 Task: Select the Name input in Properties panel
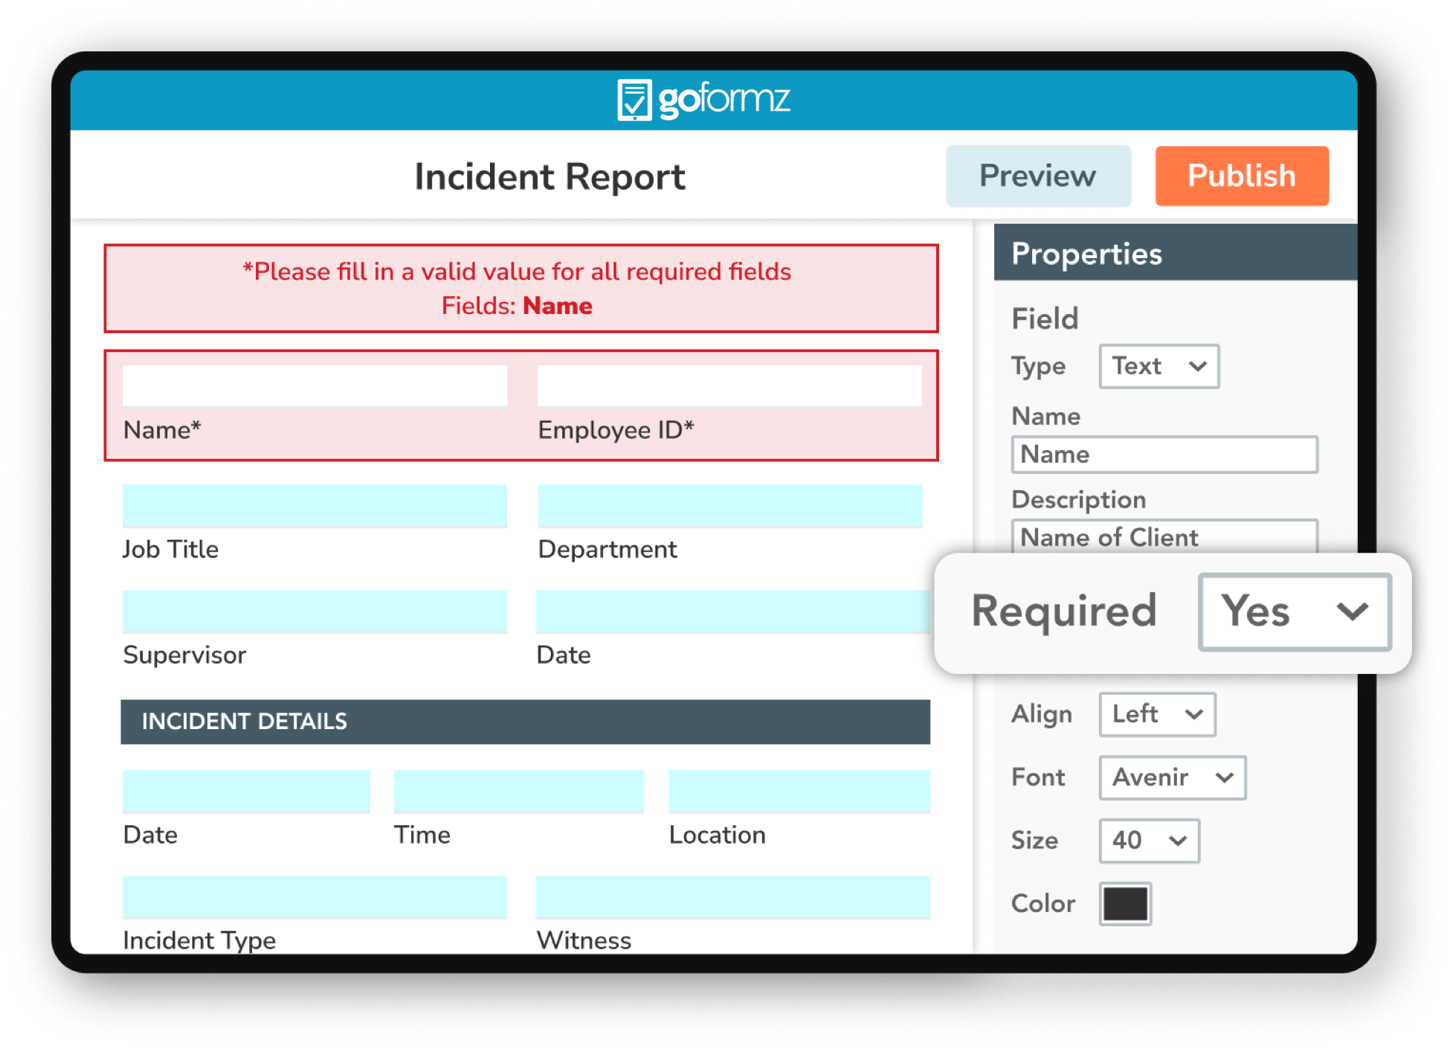click(1163, 454)
